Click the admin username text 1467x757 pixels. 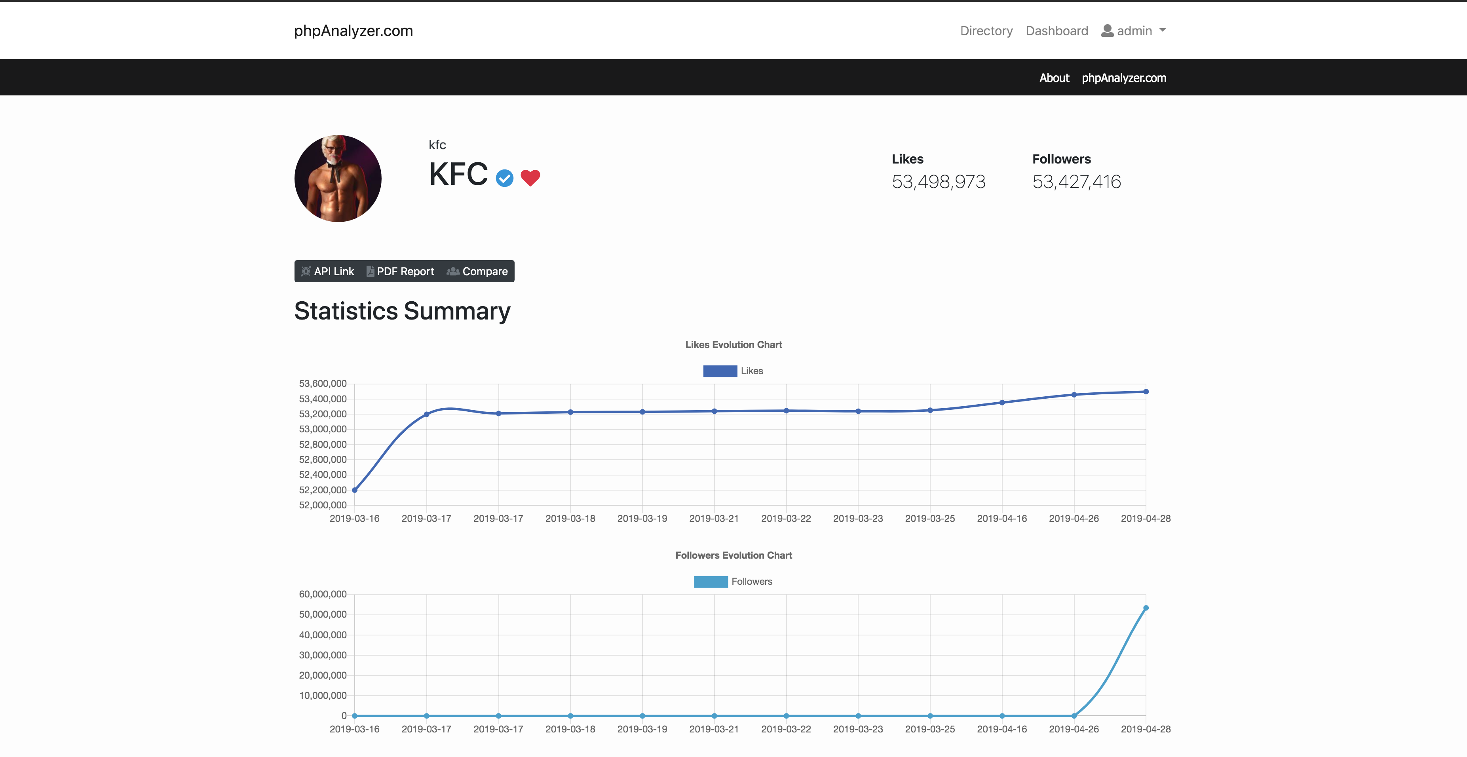tap(1134, 31)
